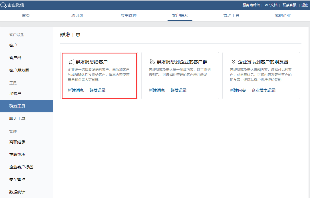Go to 企业客户标签 in the sidebar
Viewport: 310px width, 198px height.
(x=21, y=167)
